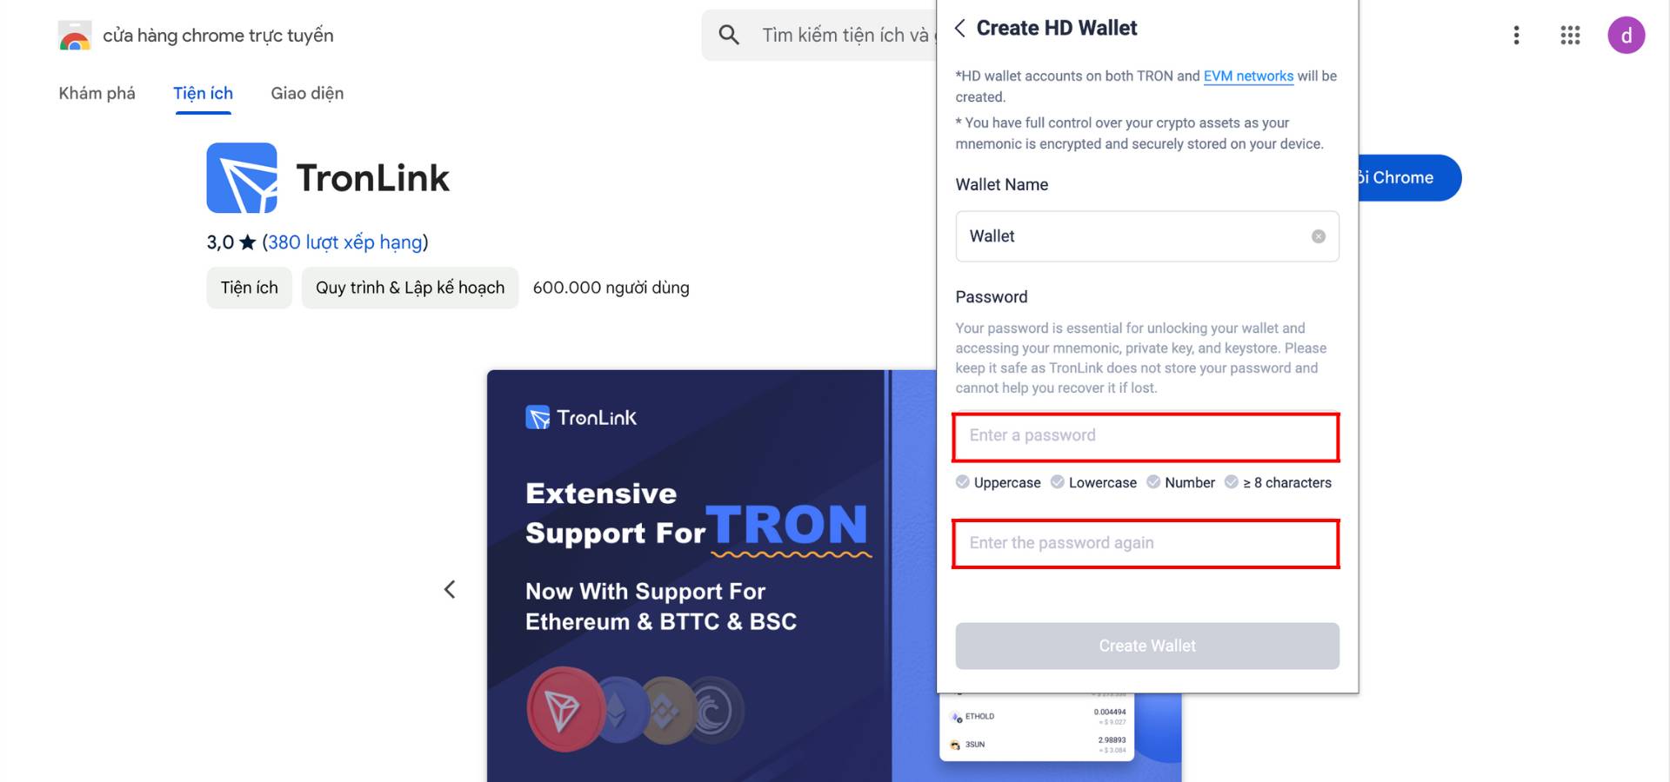This screenshot has height=782, width=1670.
Task: Open the three-dot more options menu
Action: [x=1516, y=35]
